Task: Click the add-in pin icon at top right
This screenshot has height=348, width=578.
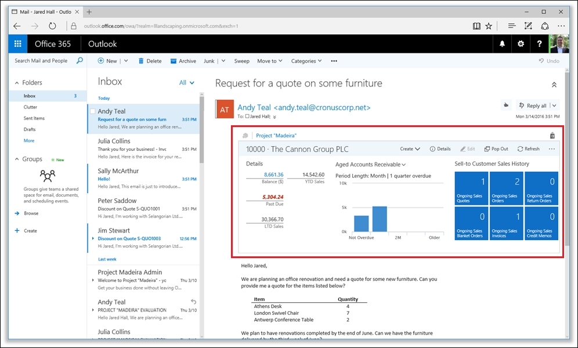Action: (552, 136)
